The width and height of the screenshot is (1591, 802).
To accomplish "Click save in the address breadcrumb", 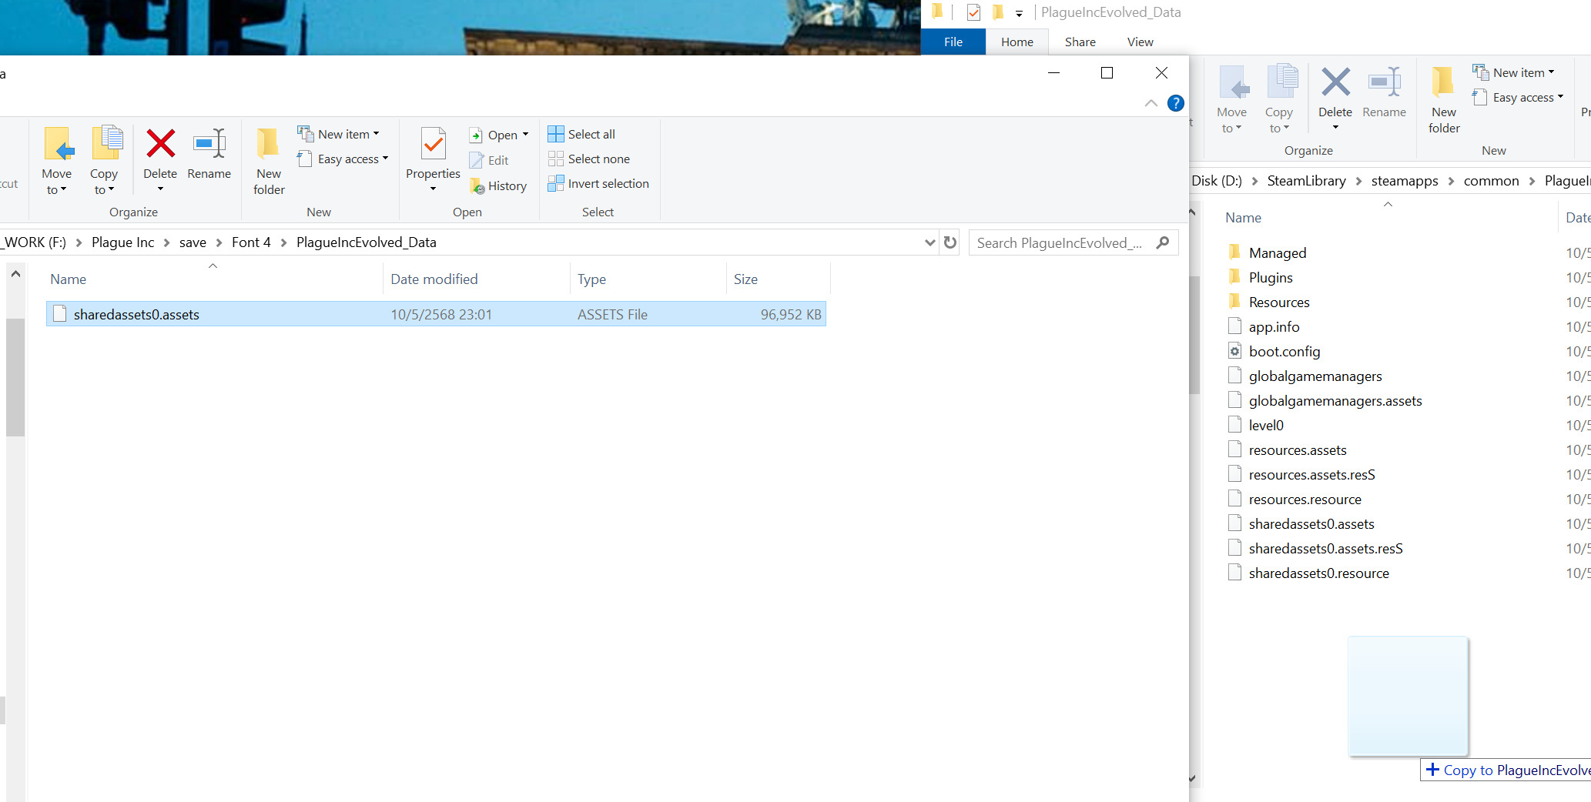I will [x=193, y=242].
